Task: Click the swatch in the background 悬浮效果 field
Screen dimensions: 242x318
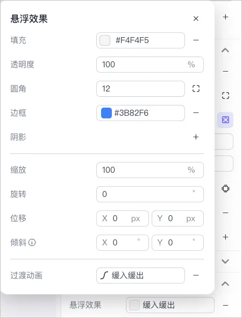Action: tap(134, 305)
